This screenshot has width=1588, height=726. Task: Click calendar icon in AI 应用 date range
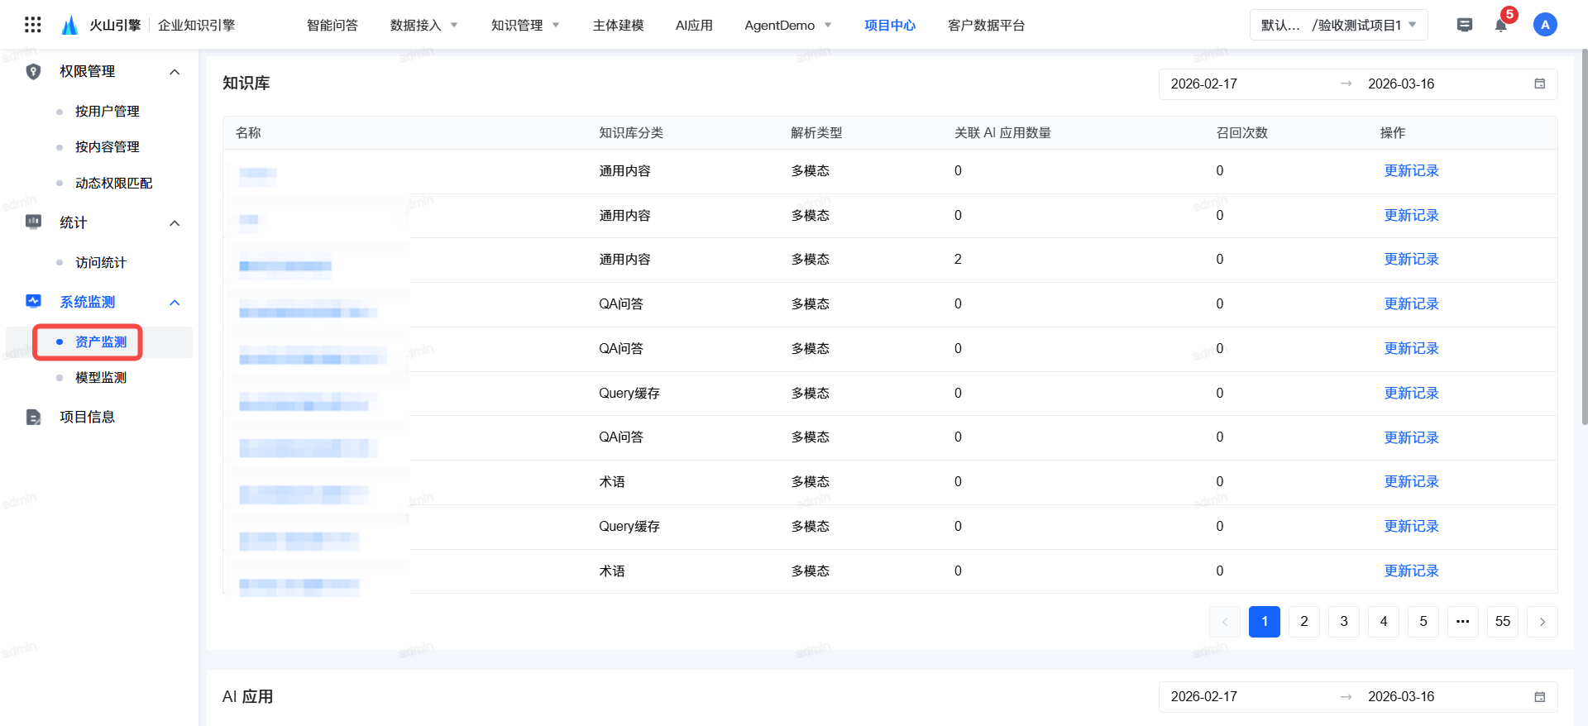coord(1539,697)
